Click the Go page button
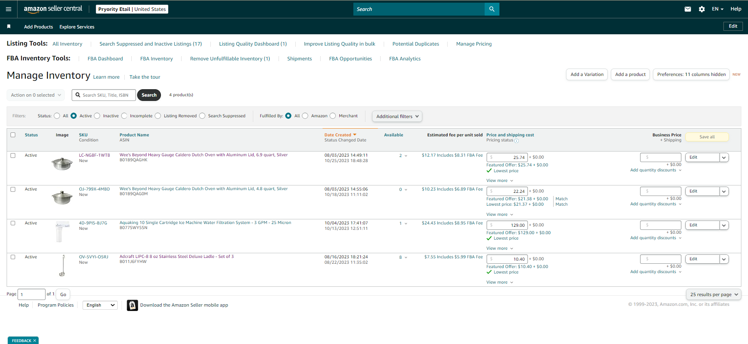 click(63, 295)
